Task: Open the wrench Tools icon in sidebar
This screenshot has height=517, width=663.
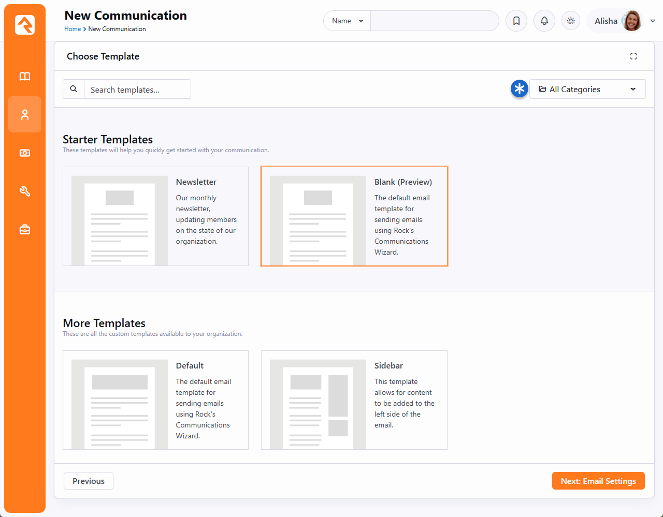Action: coord(25,191)
